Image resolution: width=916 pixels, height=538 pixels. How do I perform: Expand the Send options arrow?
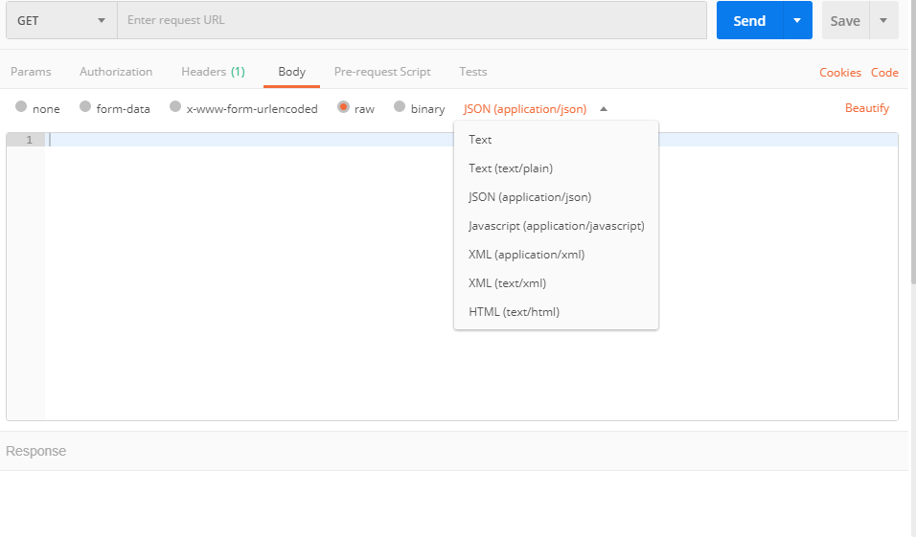[x=797, y=20]
